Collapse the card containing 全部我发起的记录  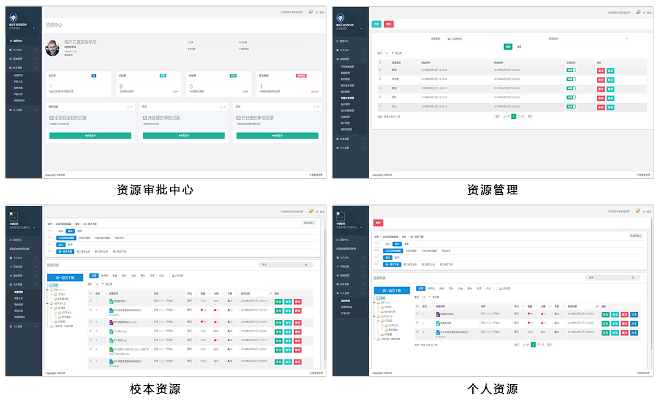click(x=128, y=107)
